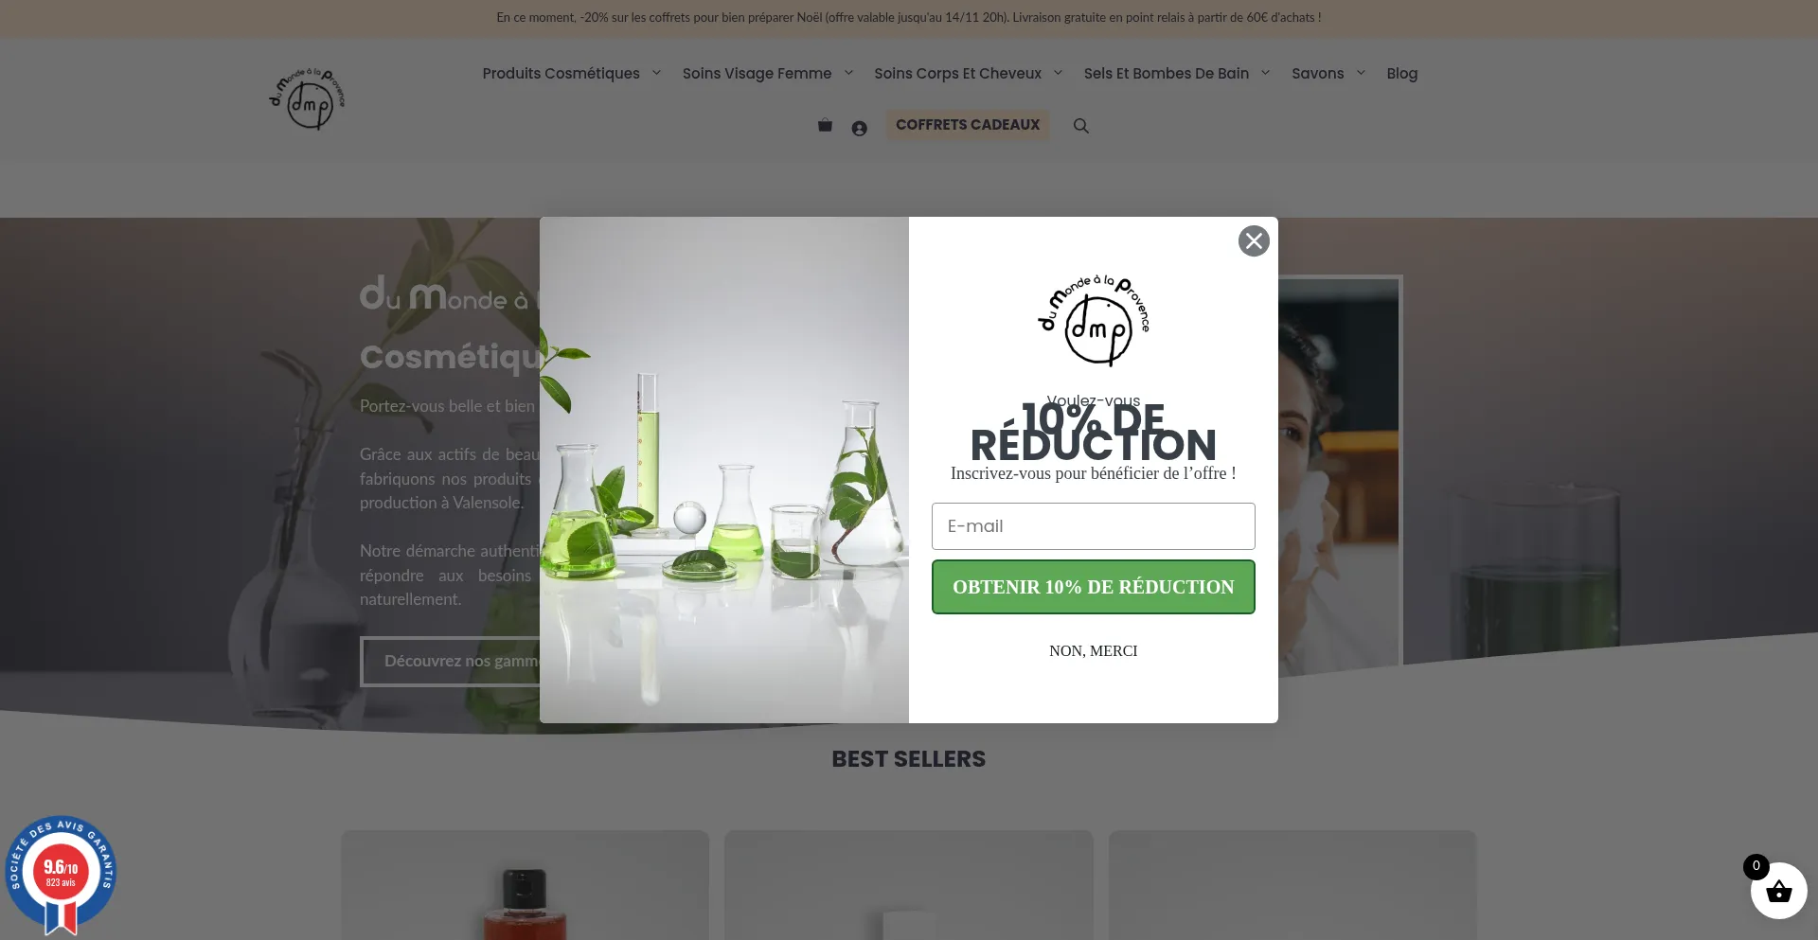Click the dmp logo inside the popup
Image resolution: width=1818 pixels, height=940 pixels.
1094,321
